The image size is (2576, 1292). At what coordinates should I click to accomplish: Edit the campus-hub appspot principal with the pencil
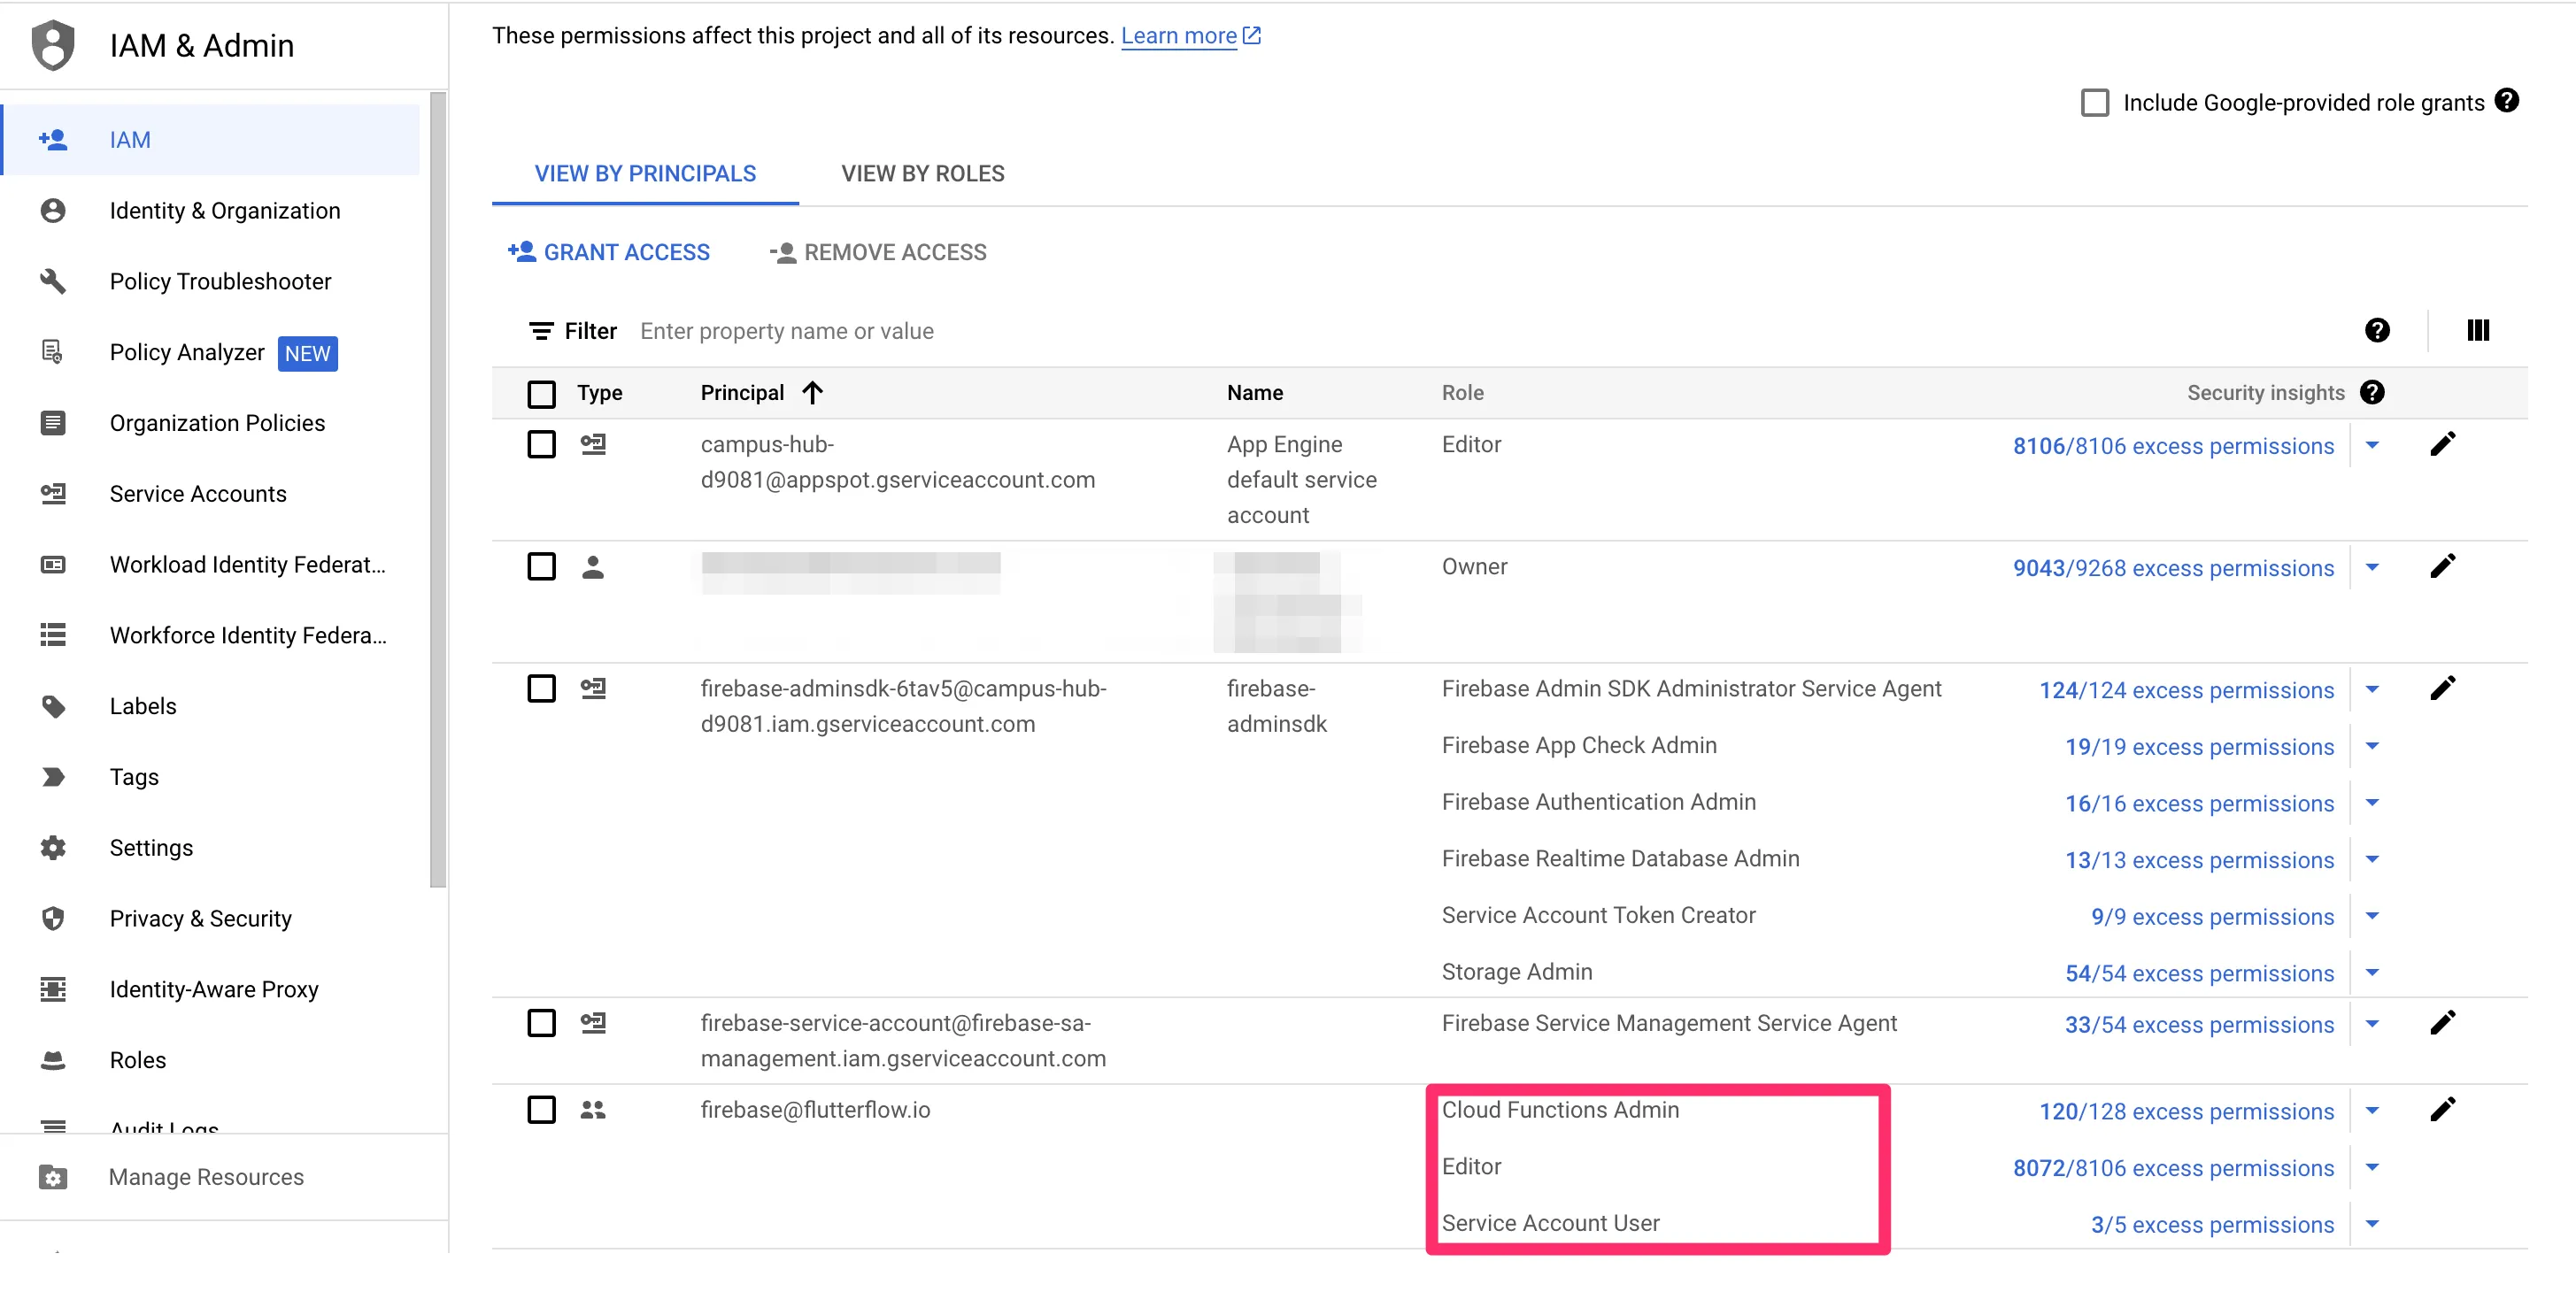pyautogui.click(x=2443, y=444)
